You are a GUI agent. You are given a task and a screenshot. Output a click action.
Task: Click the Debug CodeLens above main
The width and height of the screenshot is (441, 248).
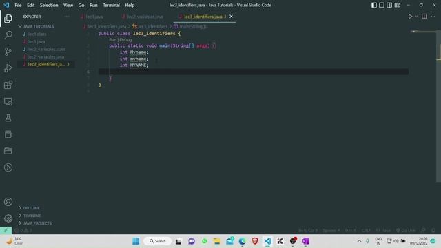click(x=125, y=40)
